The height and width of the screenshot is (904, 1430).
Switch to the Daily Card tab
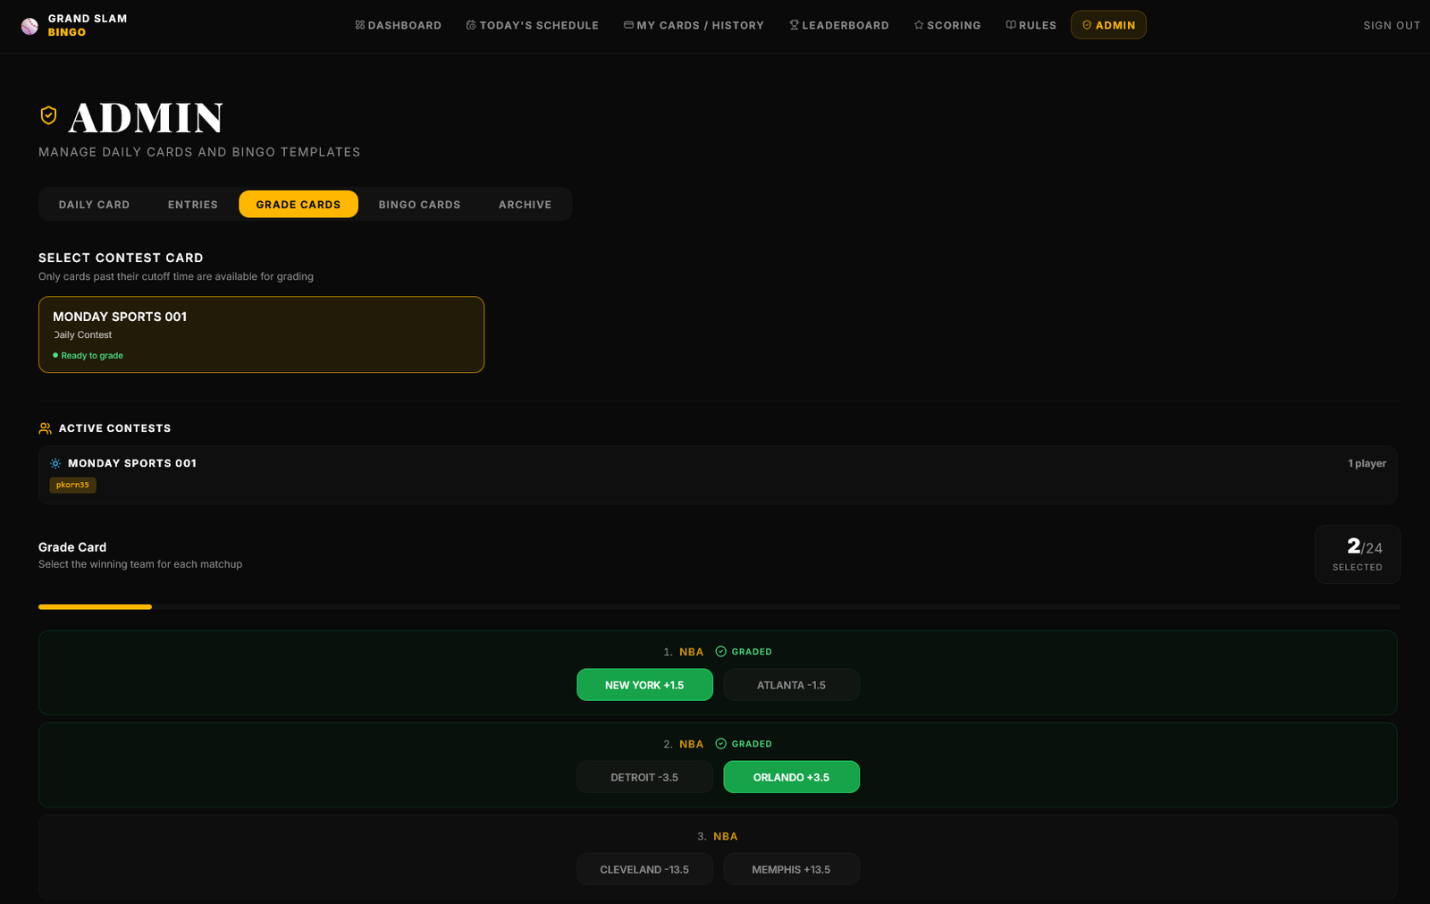pos(94,205)
